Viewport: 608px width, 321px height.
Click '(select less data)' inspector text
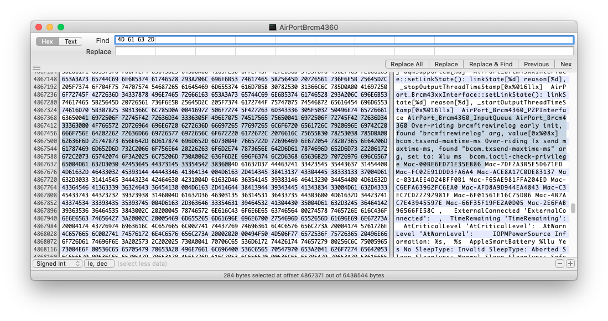142,264
